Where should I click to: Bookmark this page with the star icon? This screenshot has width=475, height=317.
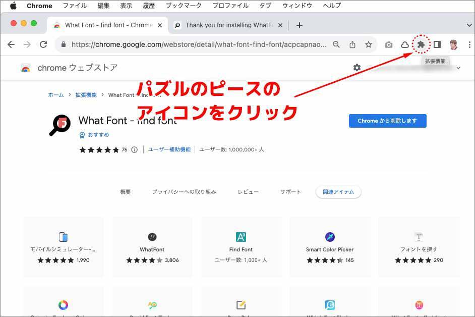(369, 45)
